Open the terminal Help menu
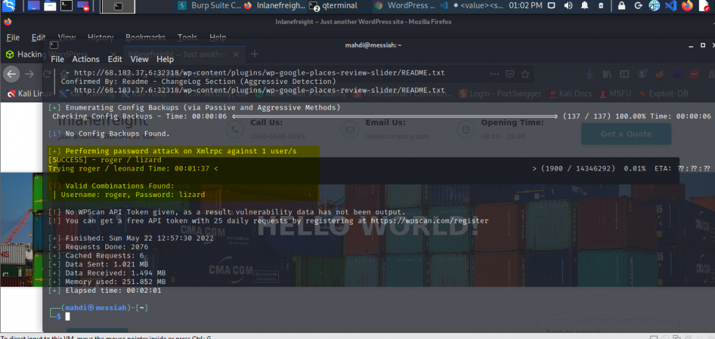 (x=165, y=59)
